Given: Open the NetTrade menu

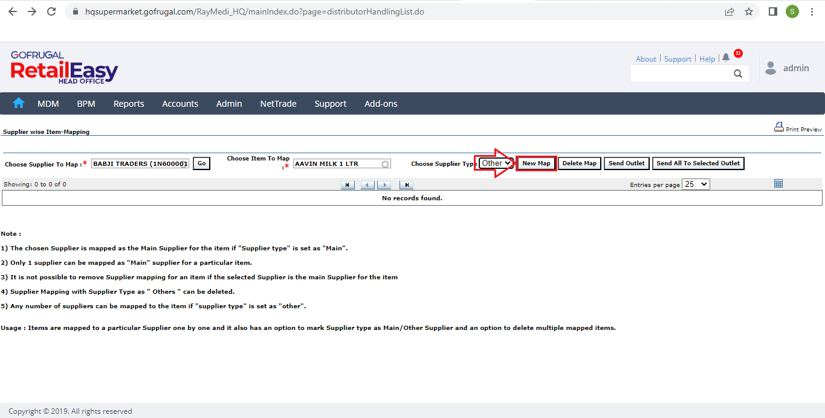Looking at the screenshot, I should coord(279,104).
